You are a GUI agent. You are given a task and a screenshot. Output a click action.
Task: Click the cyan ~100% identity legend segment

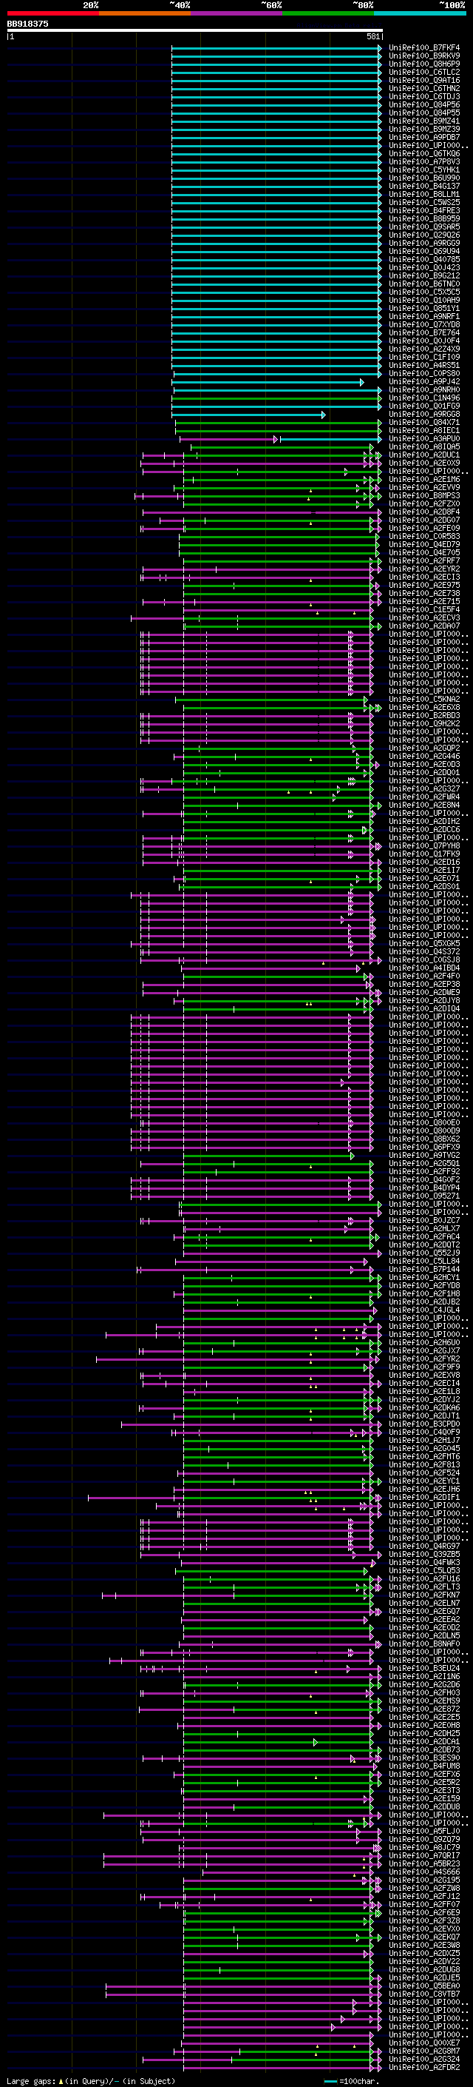point(420,13)
